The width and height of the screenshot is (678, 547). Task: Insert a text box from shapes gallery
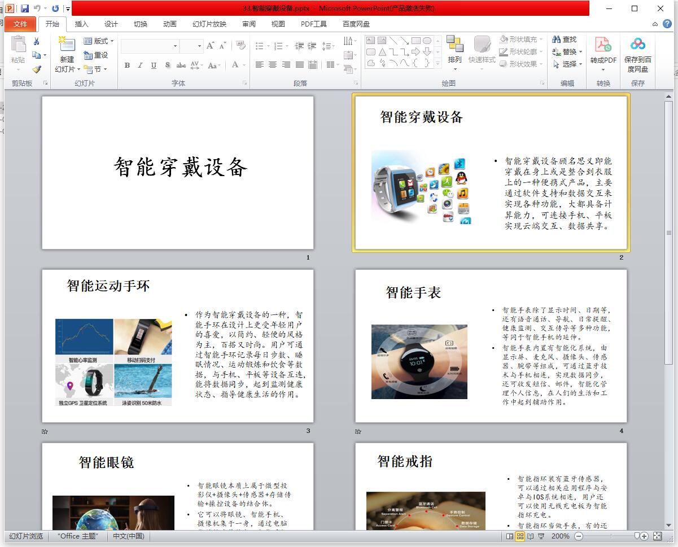[x=371, y=41]
